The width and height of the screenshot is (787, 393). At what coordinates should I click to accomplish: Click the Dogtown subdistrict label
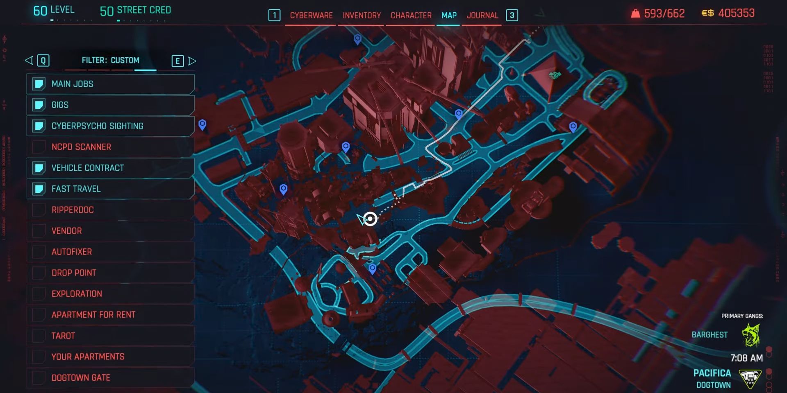pos(713,385)
